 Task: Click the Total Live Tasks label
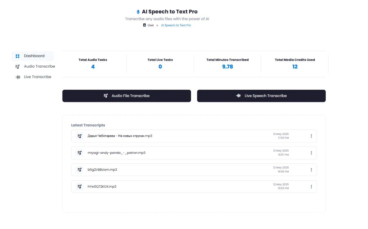(160, 60)
